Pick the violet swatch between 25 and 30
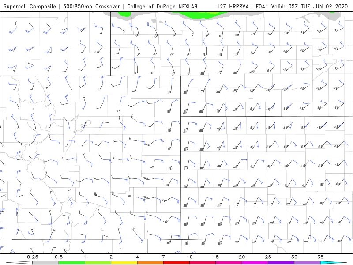This screenshot has width=353, height=265. tap(281, 263)
